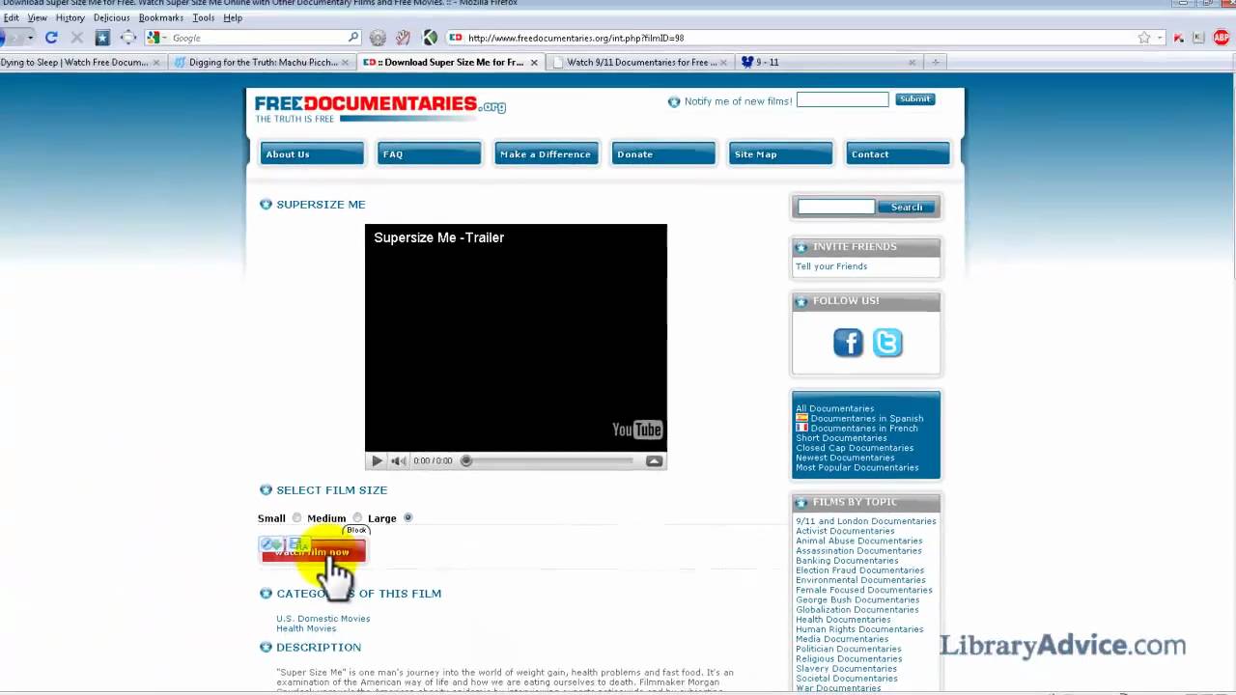1236x695 pixels.
Task: Open the Delicious menu
Action: (111, 17)
